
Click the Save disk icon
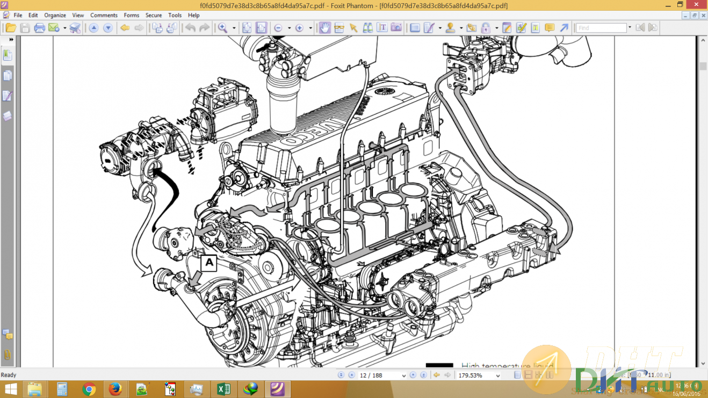pyautogui.click(x=25, y=28)
